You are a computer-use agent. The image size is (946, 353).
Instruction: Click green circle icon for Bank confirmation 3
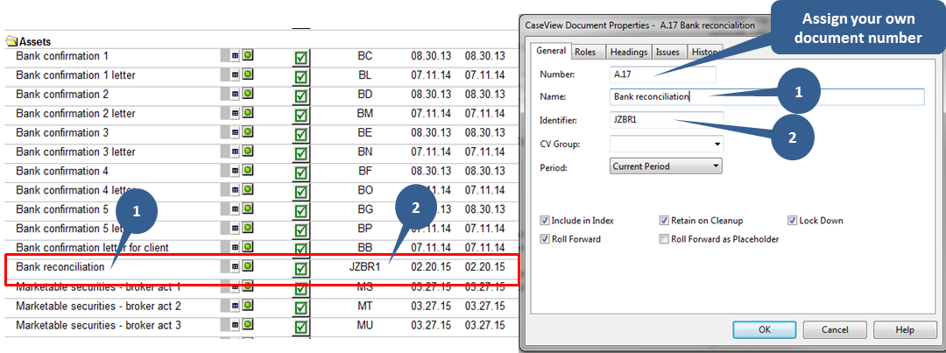247,132
